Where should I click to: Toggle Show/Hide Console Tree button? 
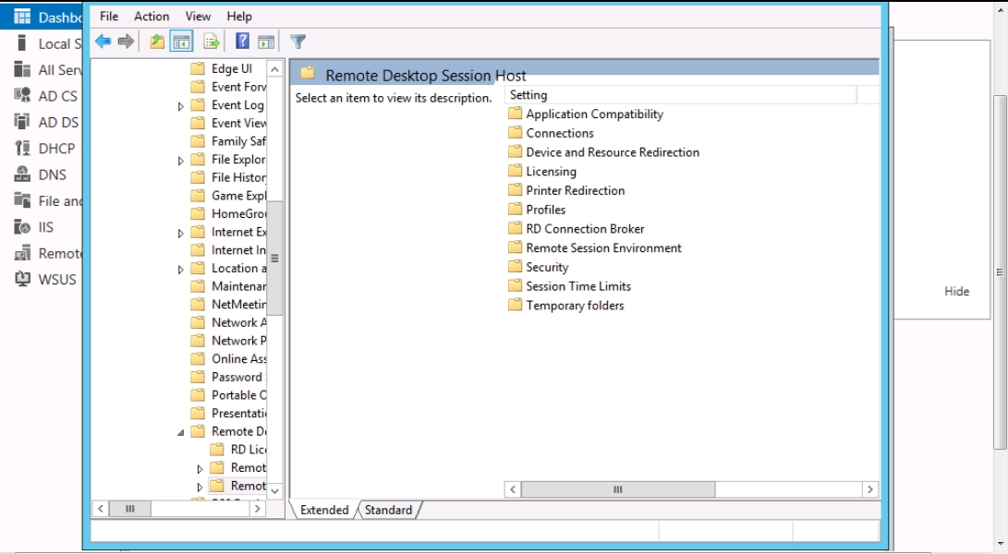[x=181, y=42]
